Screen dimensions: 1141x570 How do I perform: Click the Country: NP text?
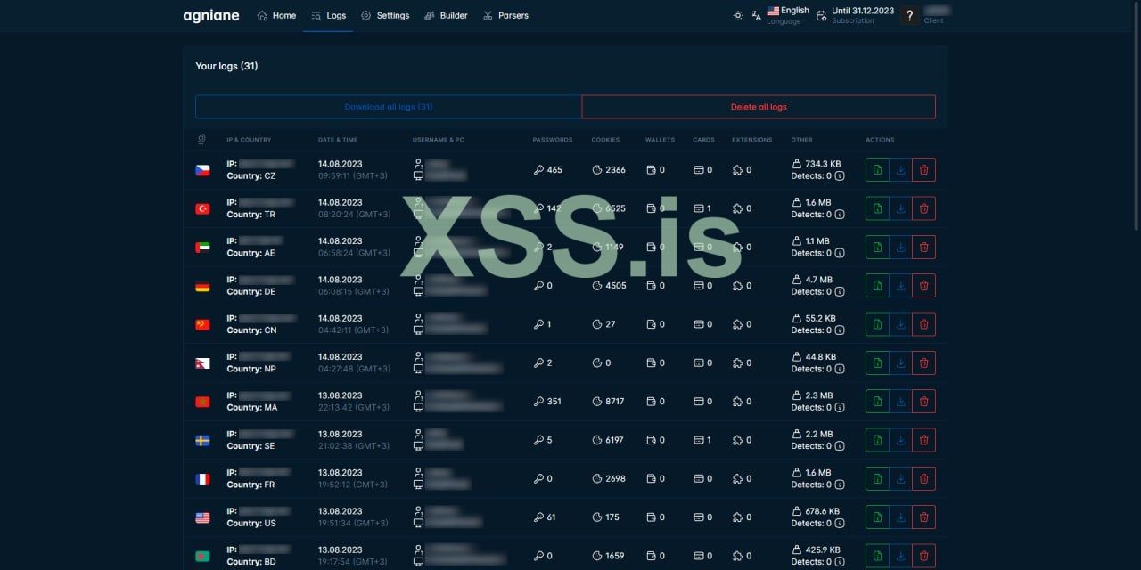(251, 369)
